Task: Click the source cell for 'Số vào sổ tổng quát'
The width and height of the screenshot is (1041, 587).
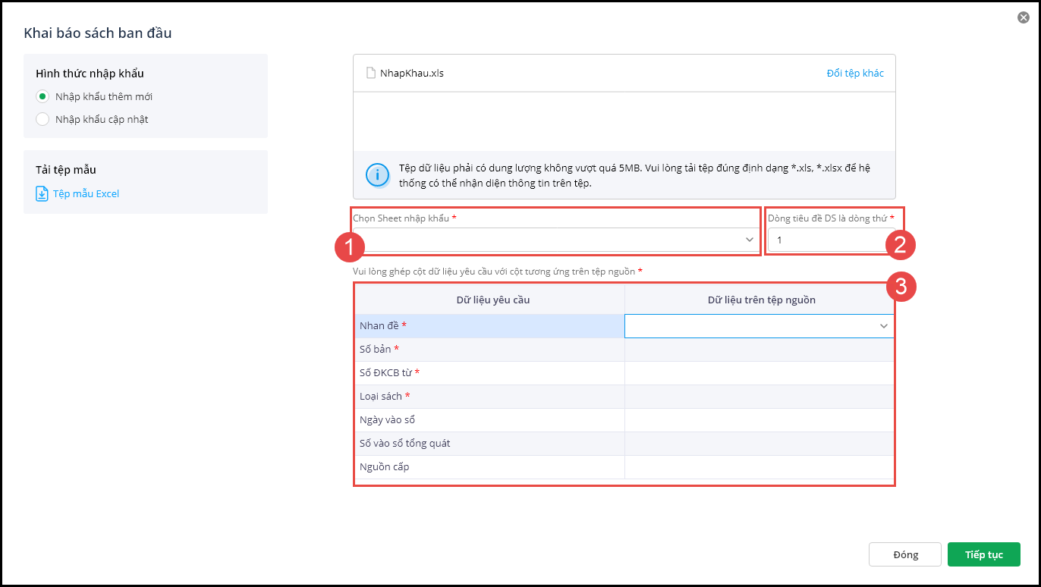Action: (759, 444)
